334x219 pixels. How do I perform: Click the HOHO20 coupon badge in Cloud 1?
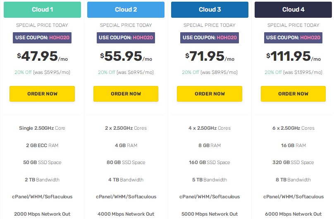tap(42, 38)
